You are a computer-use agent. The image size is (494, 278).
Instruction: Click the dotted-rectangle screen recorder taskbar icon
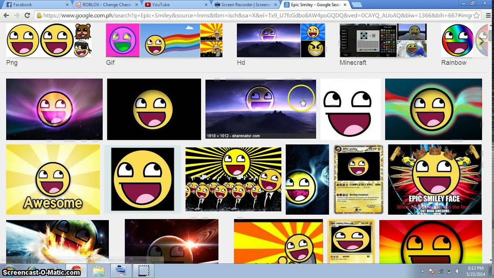(144, 271)
